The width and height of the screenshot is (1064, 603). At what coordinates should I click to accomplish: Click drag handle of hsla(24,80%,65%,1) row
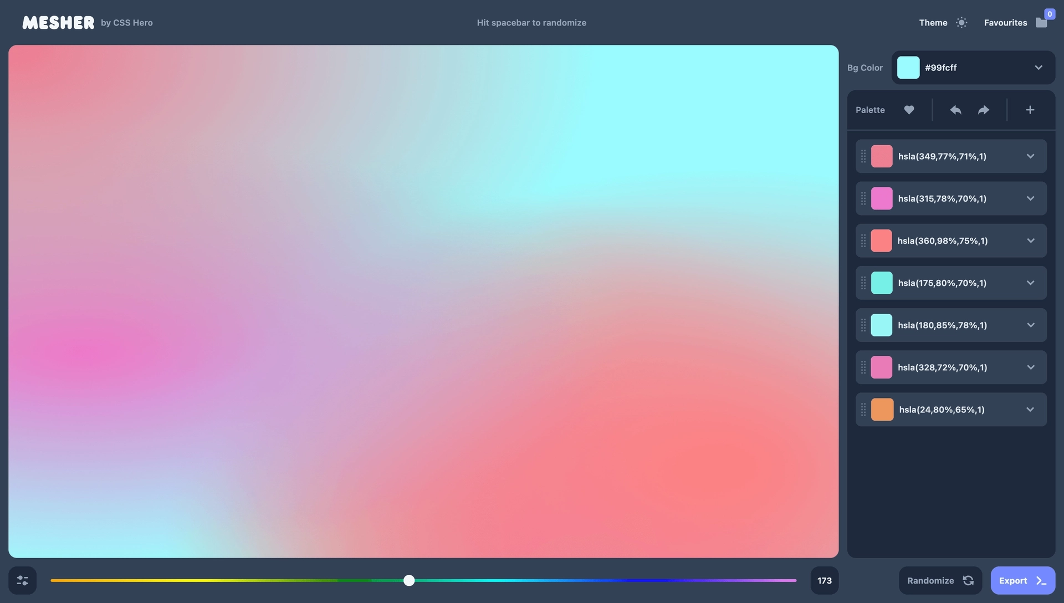(863, 410)
